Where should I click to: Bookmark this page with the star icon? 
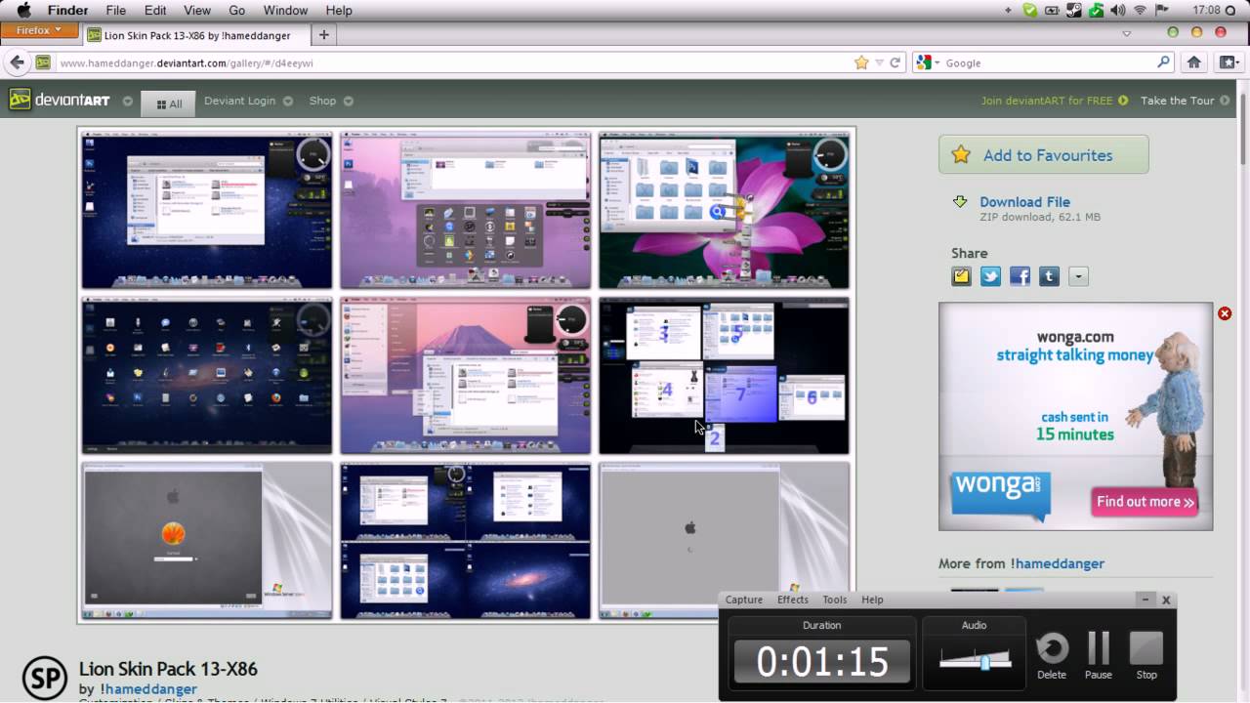[861, 62]
